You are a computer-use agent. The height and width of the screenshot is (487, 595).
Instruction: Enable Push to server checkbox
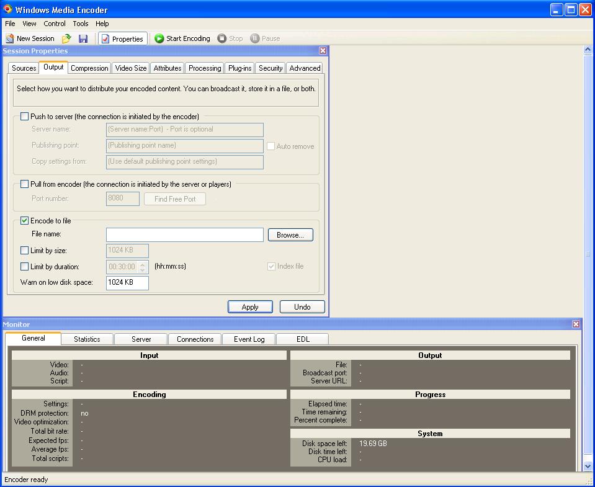tap(24, 117)
